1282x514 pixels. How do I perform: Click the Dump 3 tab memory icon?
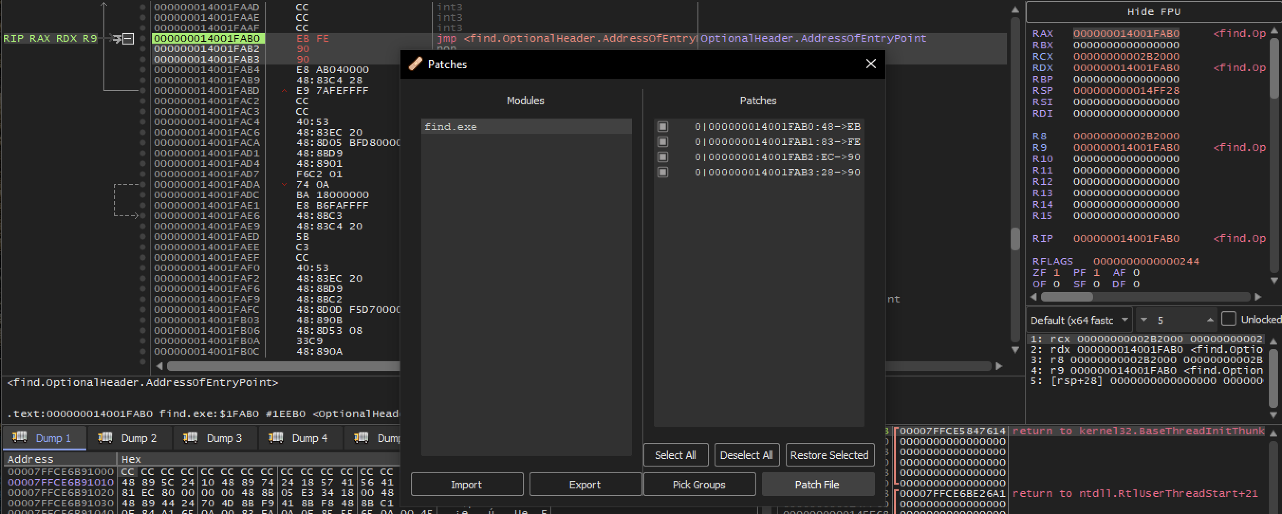click(191, 437)
